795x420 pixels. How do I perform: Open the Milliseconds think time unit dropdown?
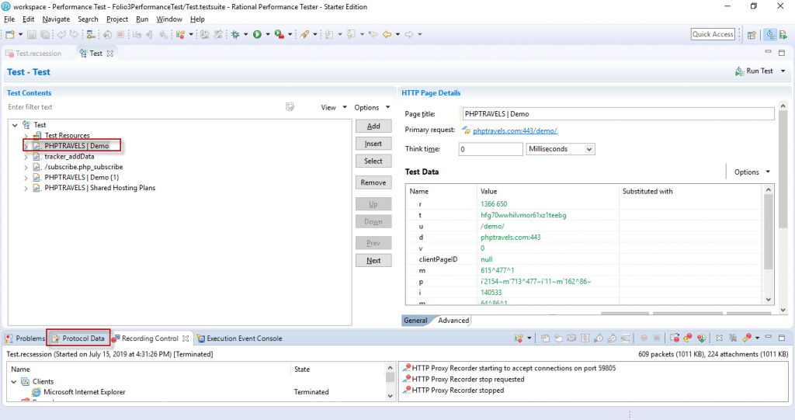[x=560, y=149]
